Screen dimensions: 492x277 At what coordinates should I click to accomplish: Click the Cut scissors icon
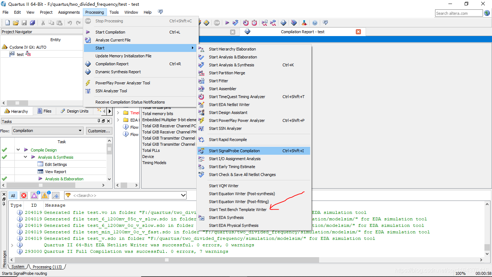click(x=43, y=23)
